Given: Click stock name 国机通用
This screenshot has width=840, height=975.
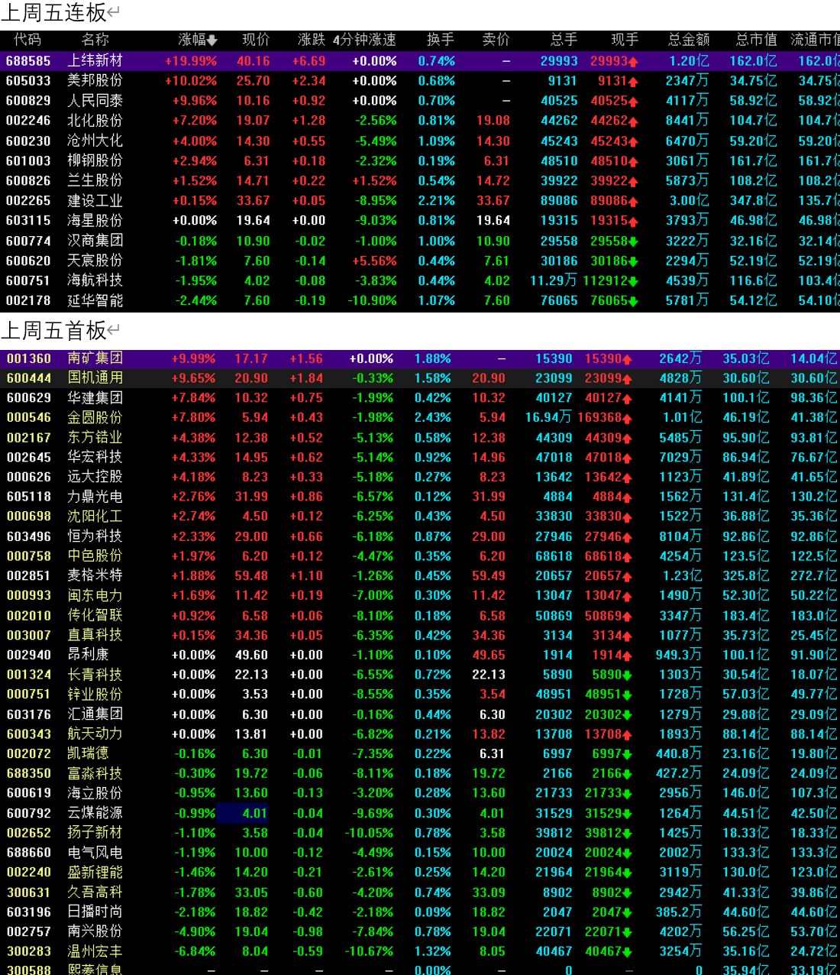Looking at the screenshot, I should pyautogui.click(x=95, y=378).
